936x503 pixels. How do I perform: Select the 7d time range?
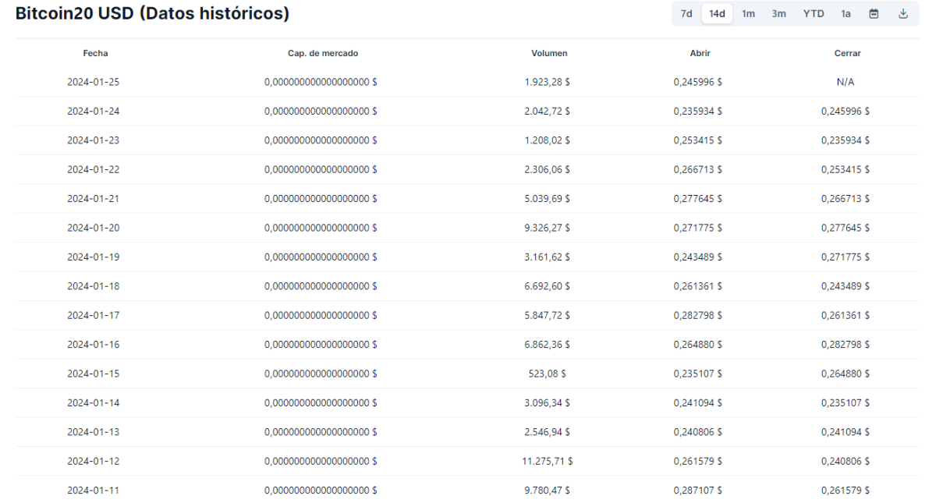(686, 13)
